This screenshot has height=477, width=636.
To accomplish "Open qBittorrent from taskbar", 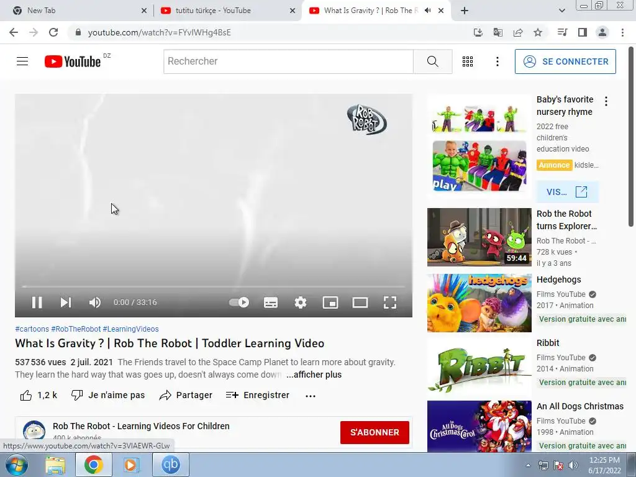I will (x=170, y=465).
